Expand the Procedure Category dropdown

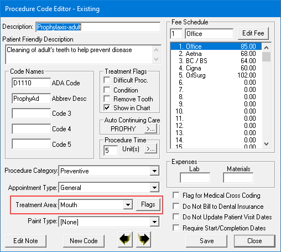154,171
